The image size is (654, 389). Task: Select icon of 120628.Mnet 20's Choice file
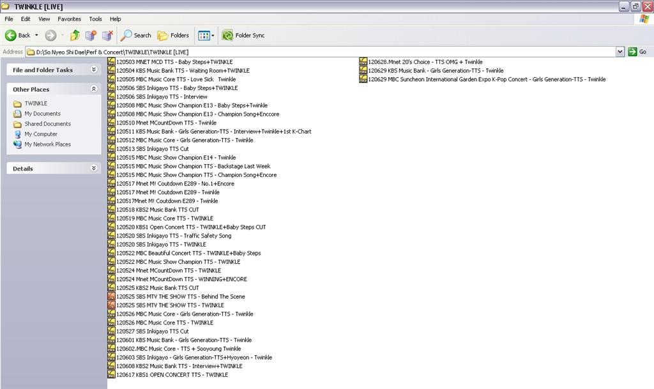(363, 62)
